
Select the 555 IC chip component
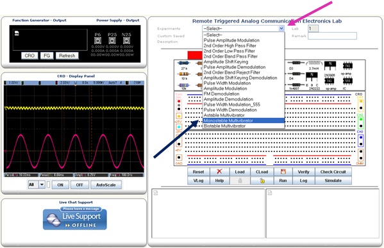pos(347,81)
